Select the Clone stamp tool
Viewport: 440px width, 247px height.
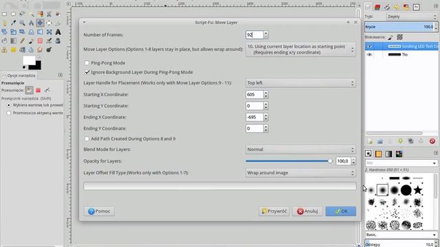pyautogui.click(x=4, y=50)
